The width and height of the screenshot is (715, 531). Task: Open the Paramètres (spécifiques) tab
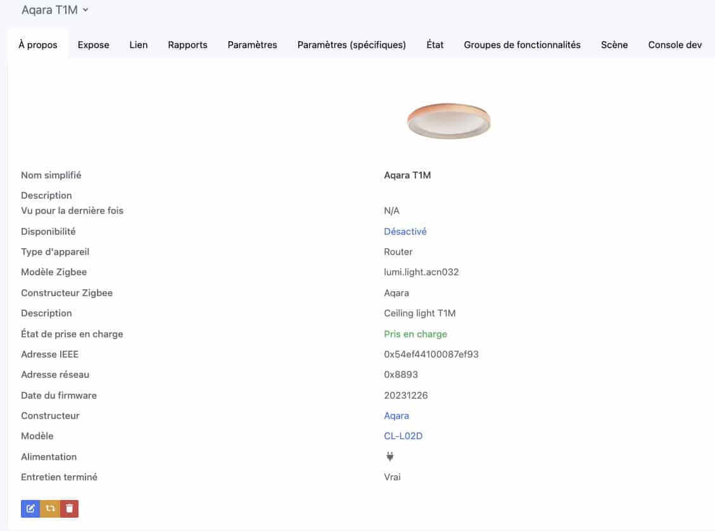[x=351, y=45]
